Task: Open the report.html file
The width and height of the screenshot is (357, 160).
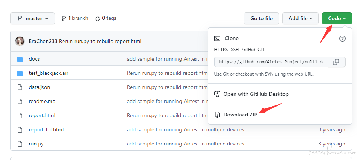Action: point(42,116)
